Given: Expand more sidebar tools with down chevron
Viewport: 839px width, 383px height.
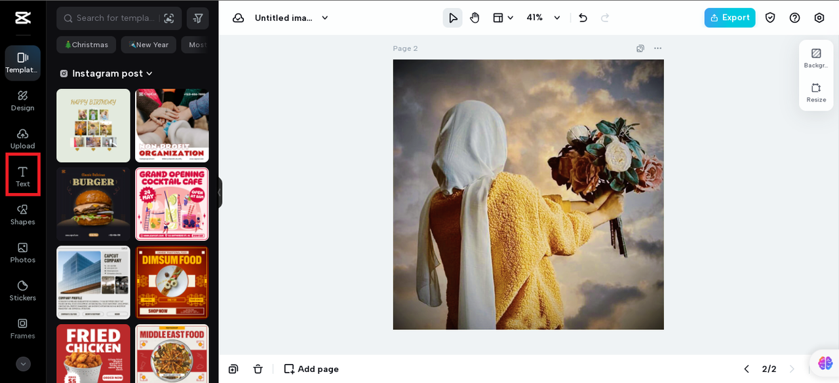Looking at the screenshot, I should [x=23, y=364].
